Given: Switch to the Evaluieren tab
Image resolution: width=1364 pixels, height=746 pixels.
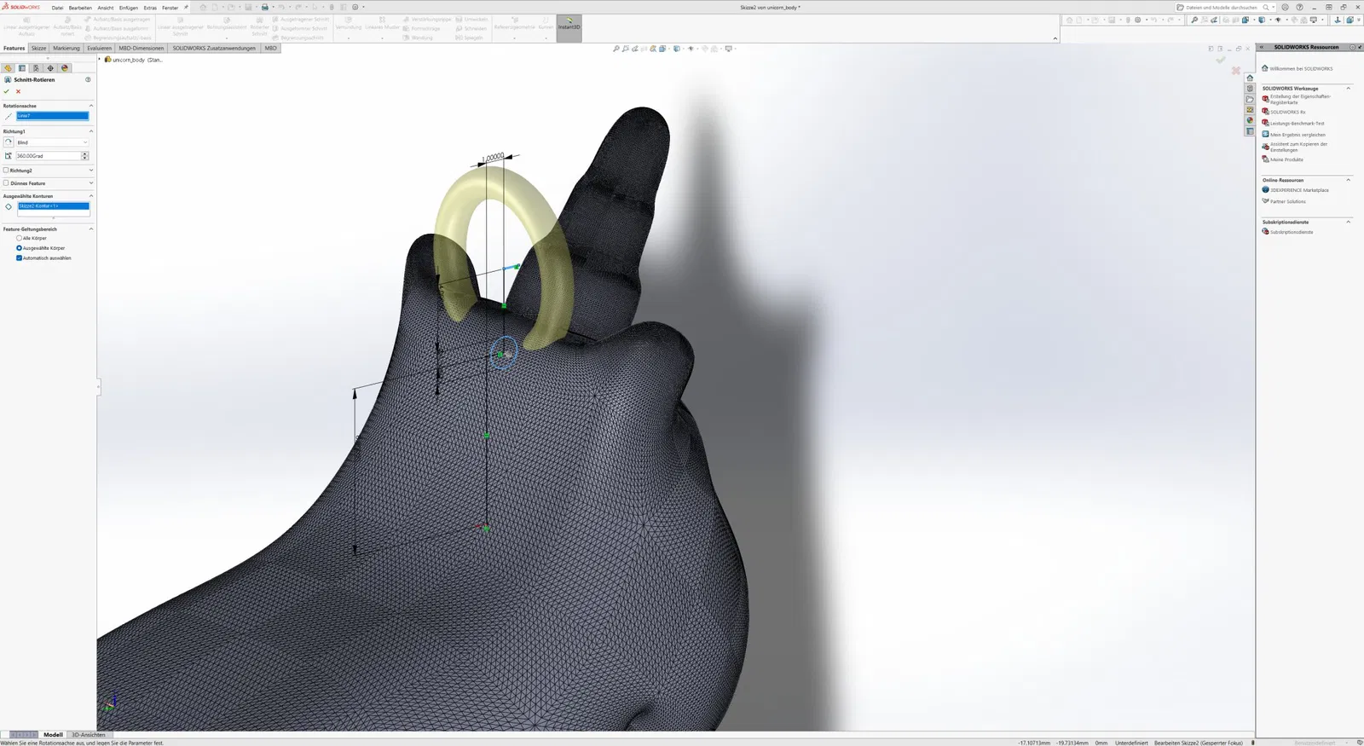Looking at the screenshot, I should pyautogui.click(x=99, y=49).
